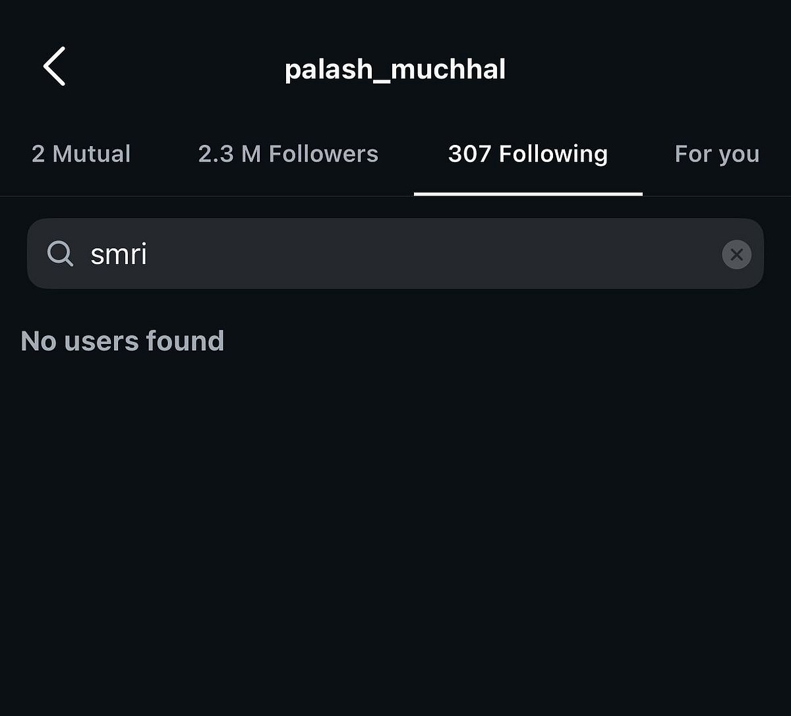
Task: Show the For you tab
Action: tap(717, 154)
